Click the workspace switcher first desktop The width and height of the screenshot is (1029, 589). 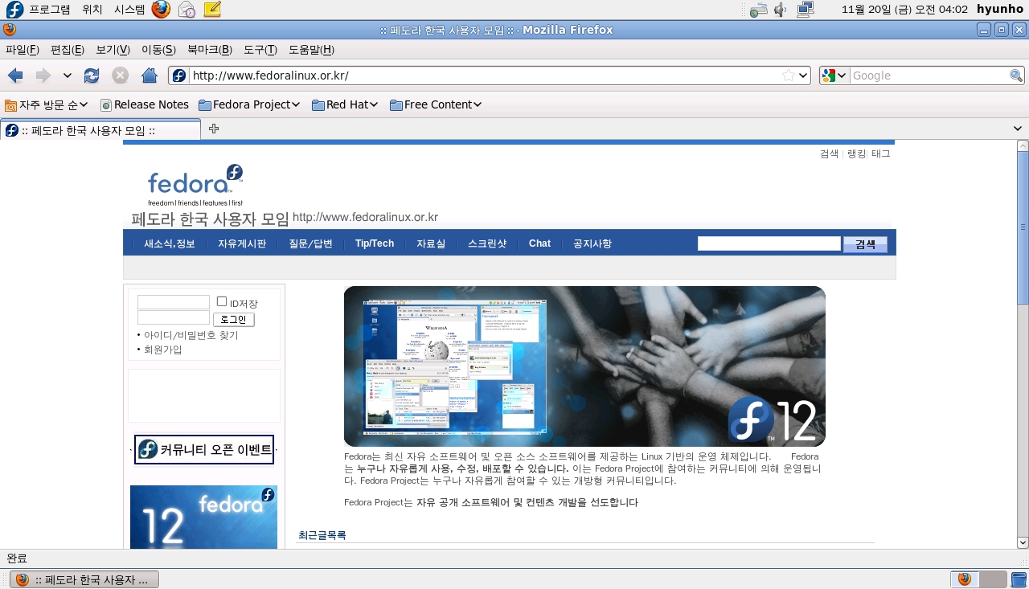tap(965, 579)
